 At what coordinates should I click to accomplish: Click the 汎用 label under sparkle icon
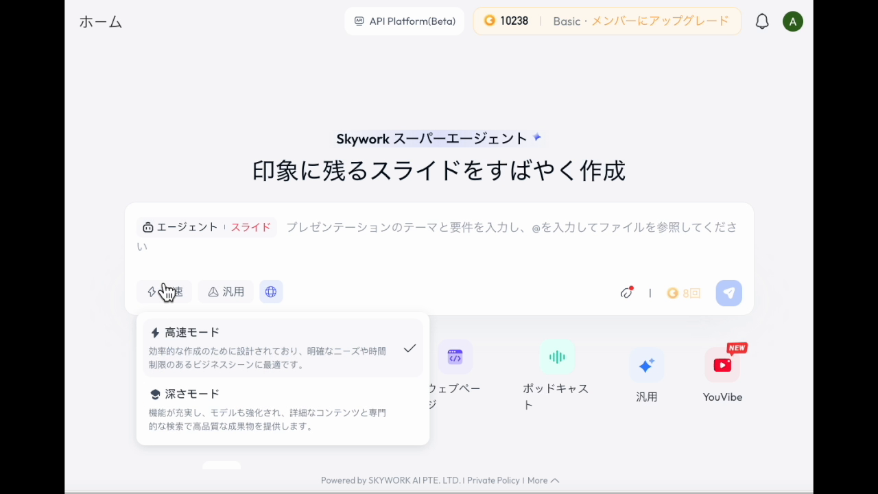click(x=647, y=397)
